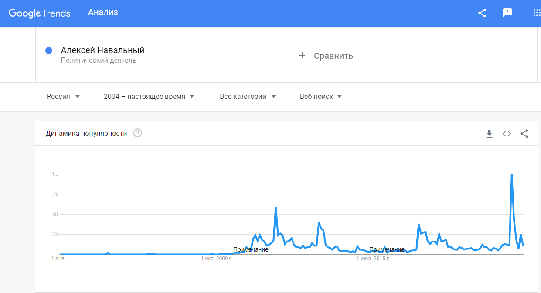This screenshot has height=293, width=541.
Task: Click the Примечание note near 2015
Action: (387, 249)
